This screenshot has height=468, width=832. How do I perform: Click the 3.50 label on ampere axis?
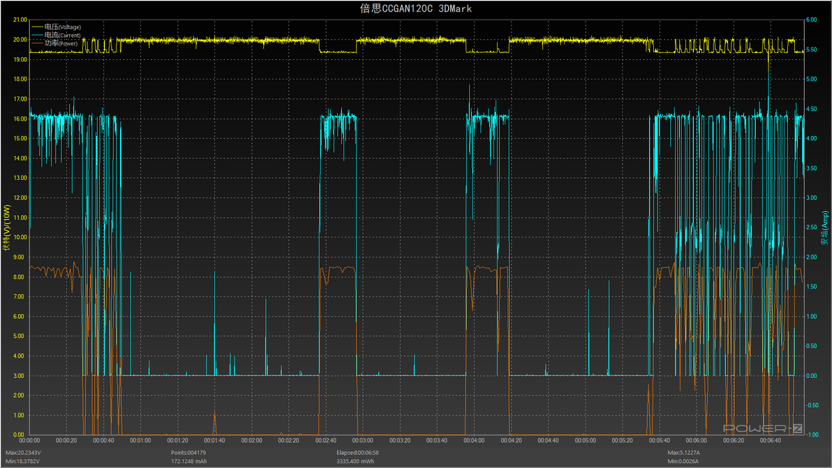coord(811,168)
